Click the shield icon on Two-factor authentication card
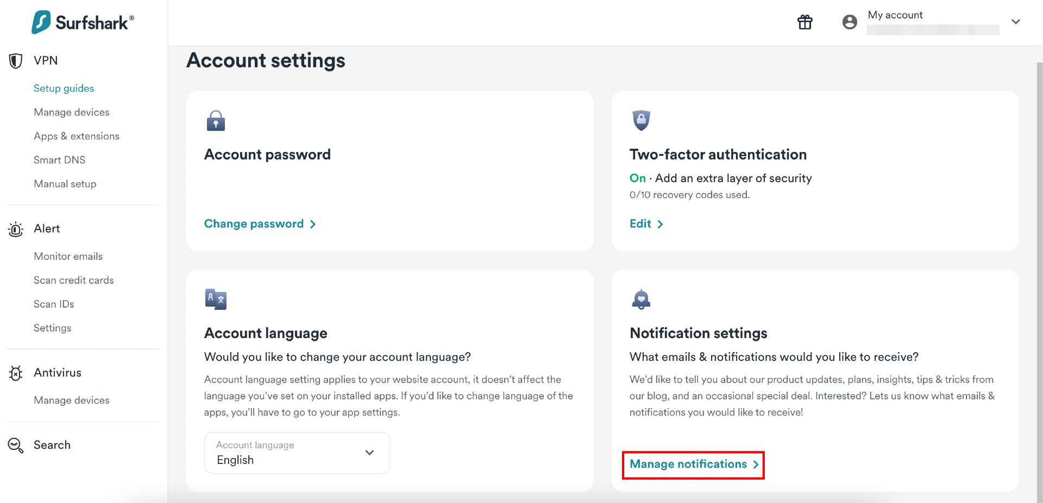This screenshot has height=503, width=1043. 641,120
